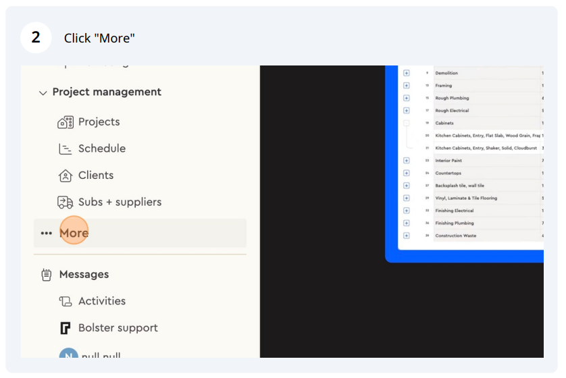The height and width of the screenshot is (378, 566).
Task: Expand the Countertops row
Action: (x=407, y=173)
